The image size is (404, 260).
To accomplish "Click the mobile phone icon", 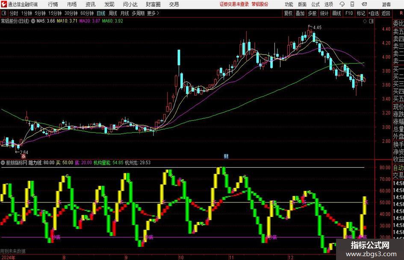I will [352, 4].
